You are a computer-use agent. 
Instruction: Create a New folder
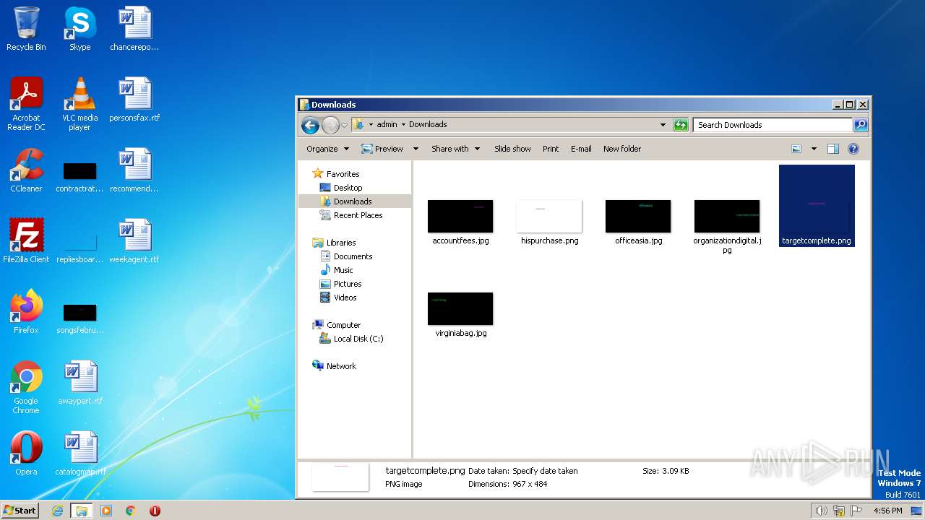tap(622, 149)
